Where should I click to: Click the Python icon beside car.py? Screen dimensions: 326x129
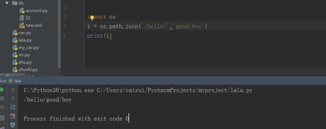click(x=15, y=33)
